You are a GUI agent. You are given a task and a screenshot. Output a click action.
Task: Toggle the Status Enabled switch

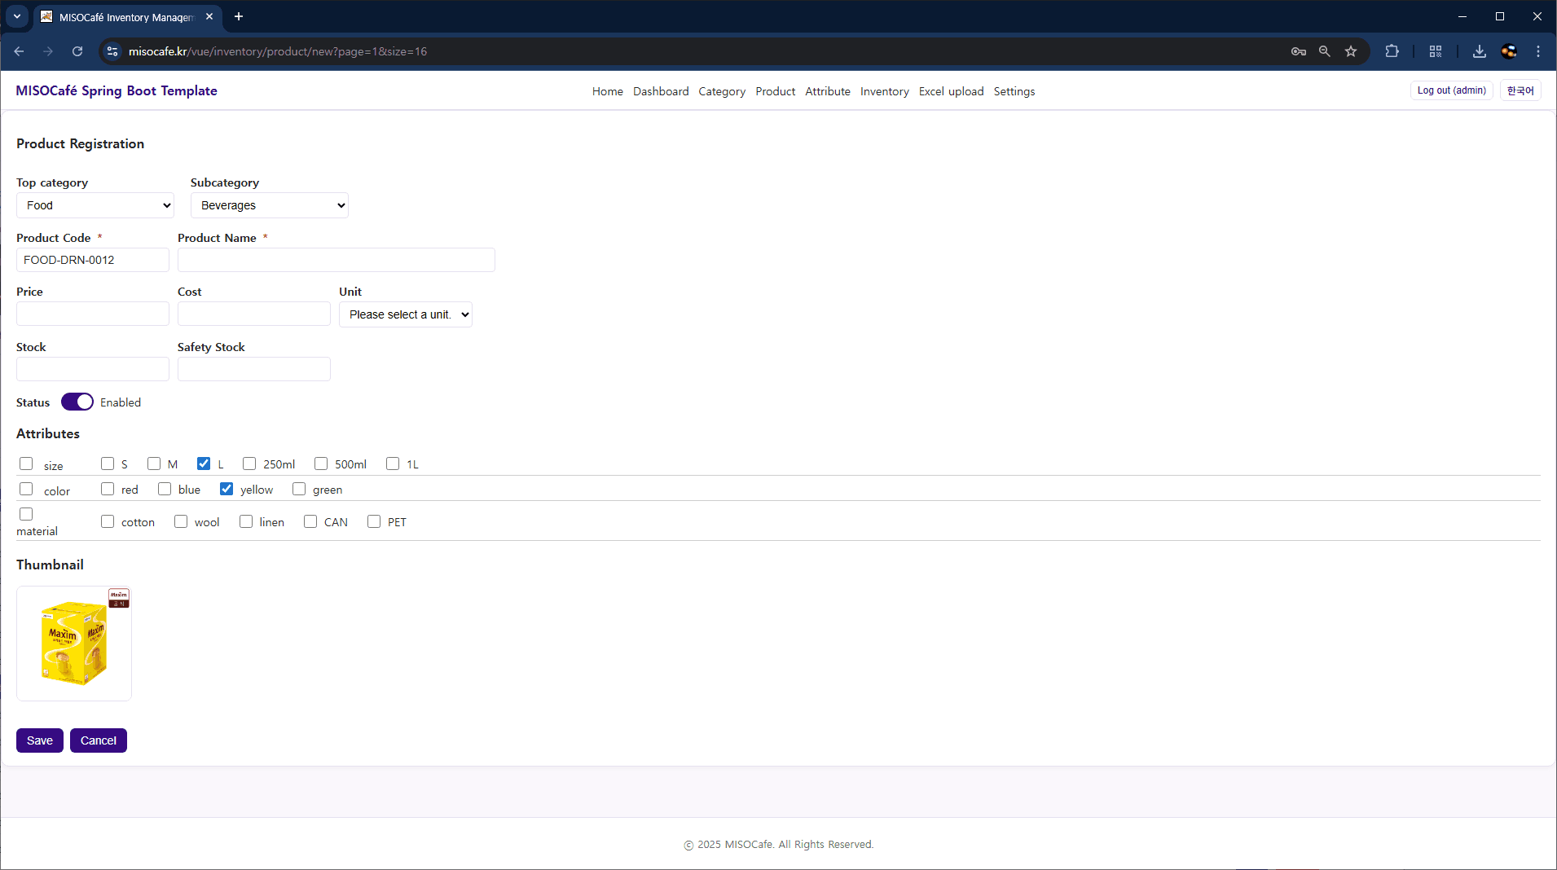[77, 402]
